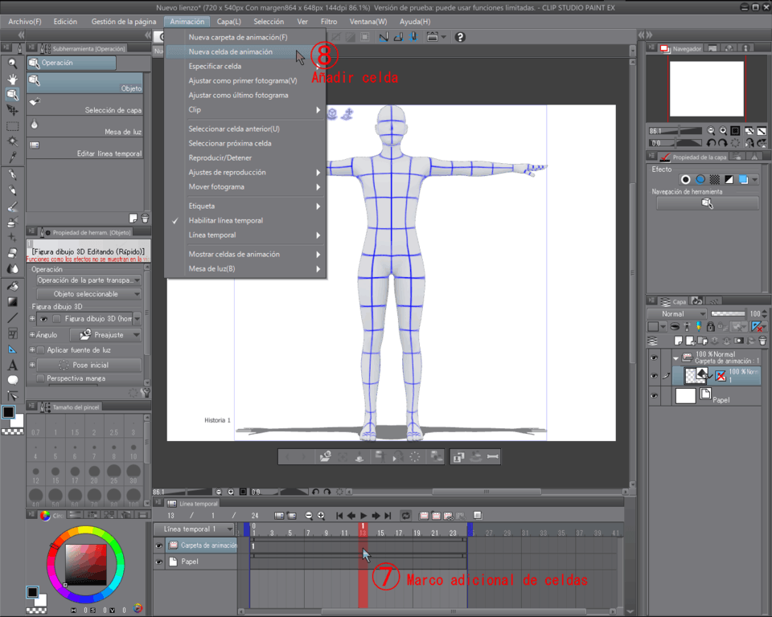Image resolution: width=772 pixels, height=617 pixels.
Task: Toggle visibility of Carpeta de animación timeline track
Action: 159,545
